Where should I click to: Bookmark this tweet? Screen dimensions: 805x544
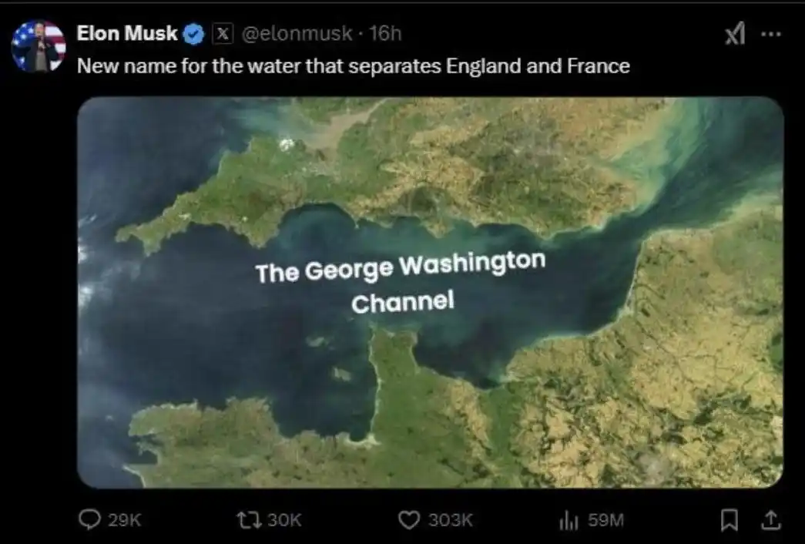point(728,522)
